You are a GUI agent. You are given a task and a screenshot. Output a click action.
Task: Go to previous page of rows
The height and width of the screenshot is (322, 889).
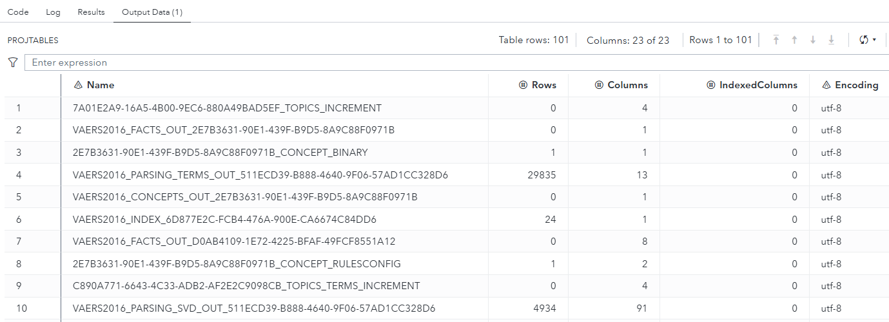click(x=794, y=40)
